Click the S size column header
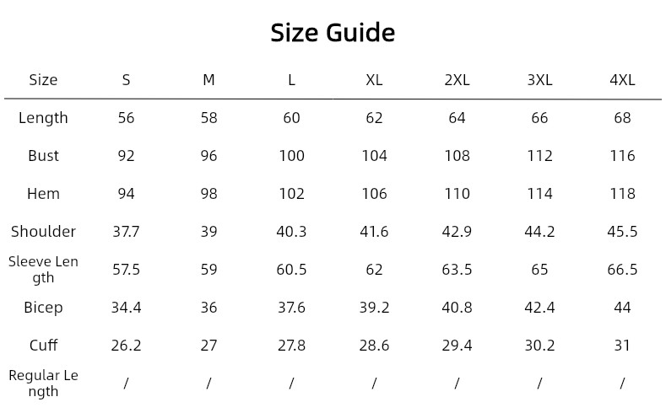666x413 pixels. pos(126,80)
